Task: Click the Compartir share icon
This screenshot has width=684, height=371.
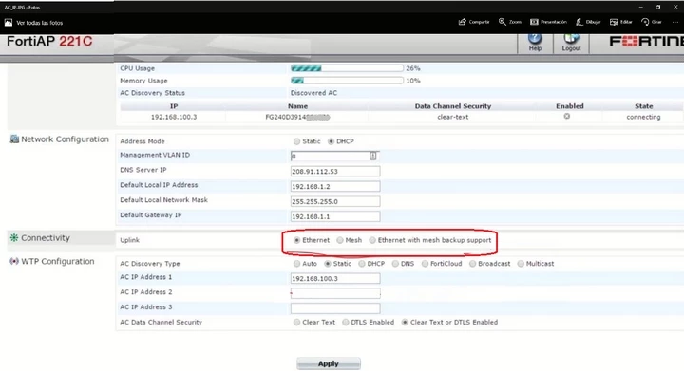Action: pyautogui.click(x=463, y=22)
